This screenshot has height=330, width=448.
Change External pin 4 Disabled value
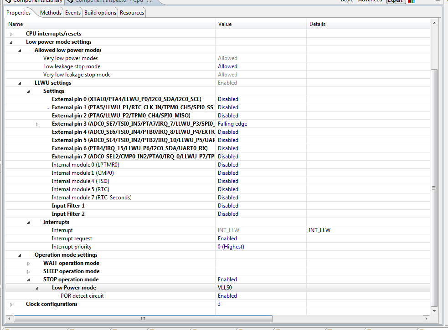coord(228,132)
